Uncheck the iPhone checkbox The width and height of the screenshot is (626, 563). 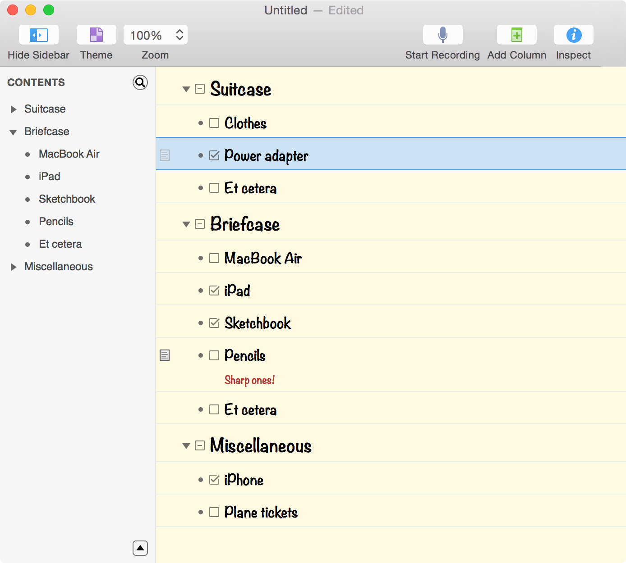(x=214, y=480)
